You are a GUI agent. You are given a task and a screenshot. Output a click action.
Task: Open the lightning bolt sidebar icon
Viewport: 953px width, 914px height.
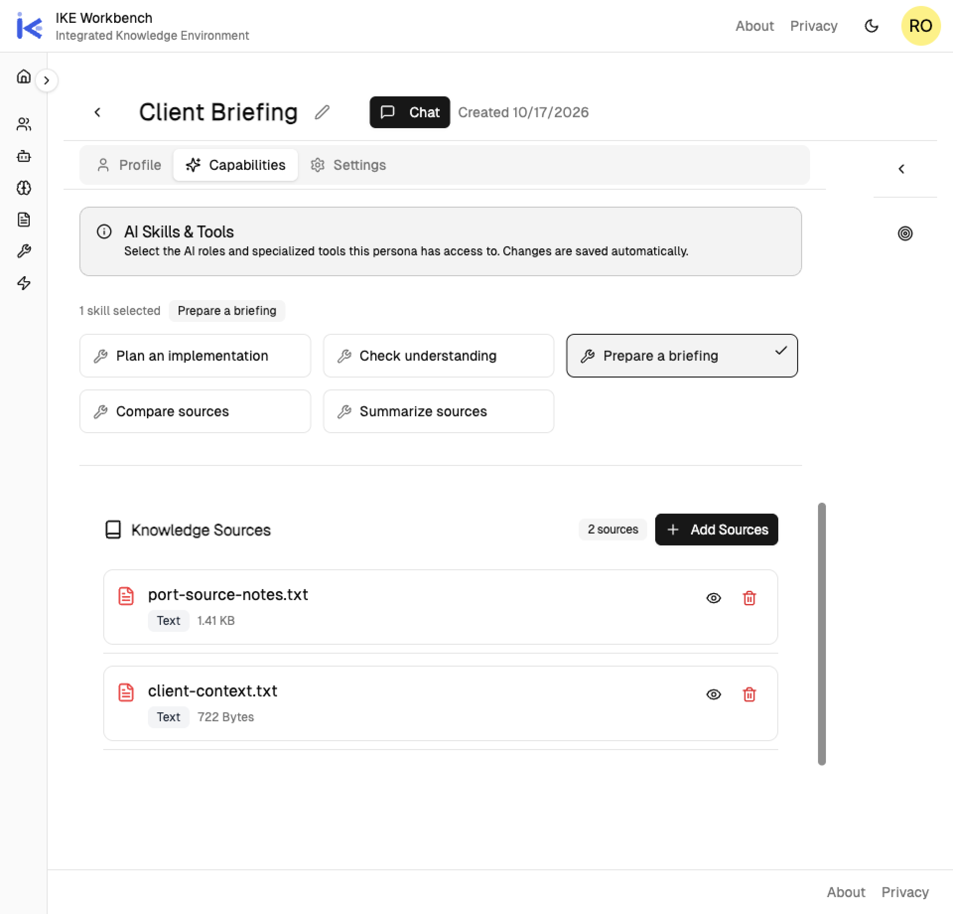(x=24, y=283)
